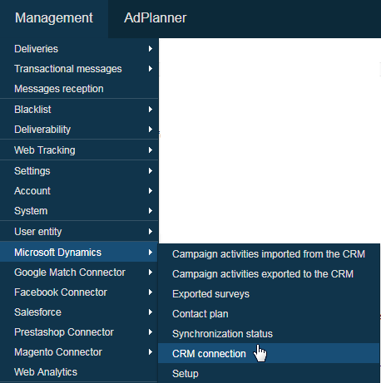Expand the Salesforce submenu arrow
381x383 pixels.
click(150, 312)
